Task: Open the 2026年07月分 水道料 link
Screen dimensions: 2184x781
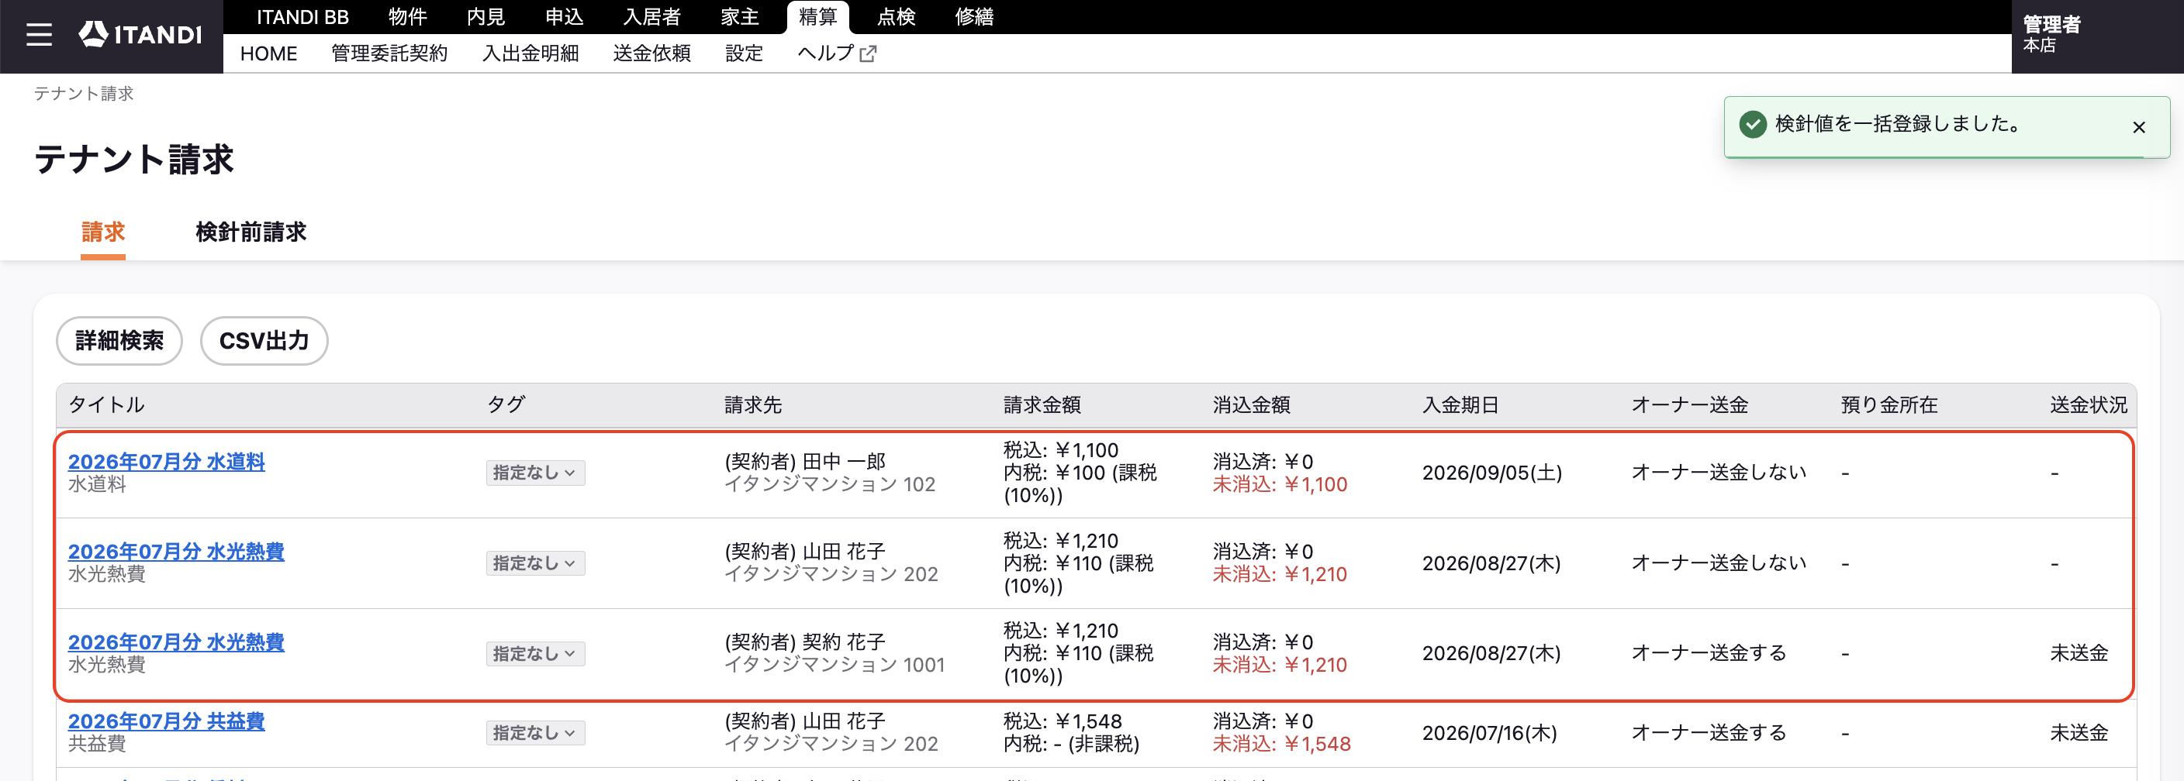Action: tap(166, 462)
